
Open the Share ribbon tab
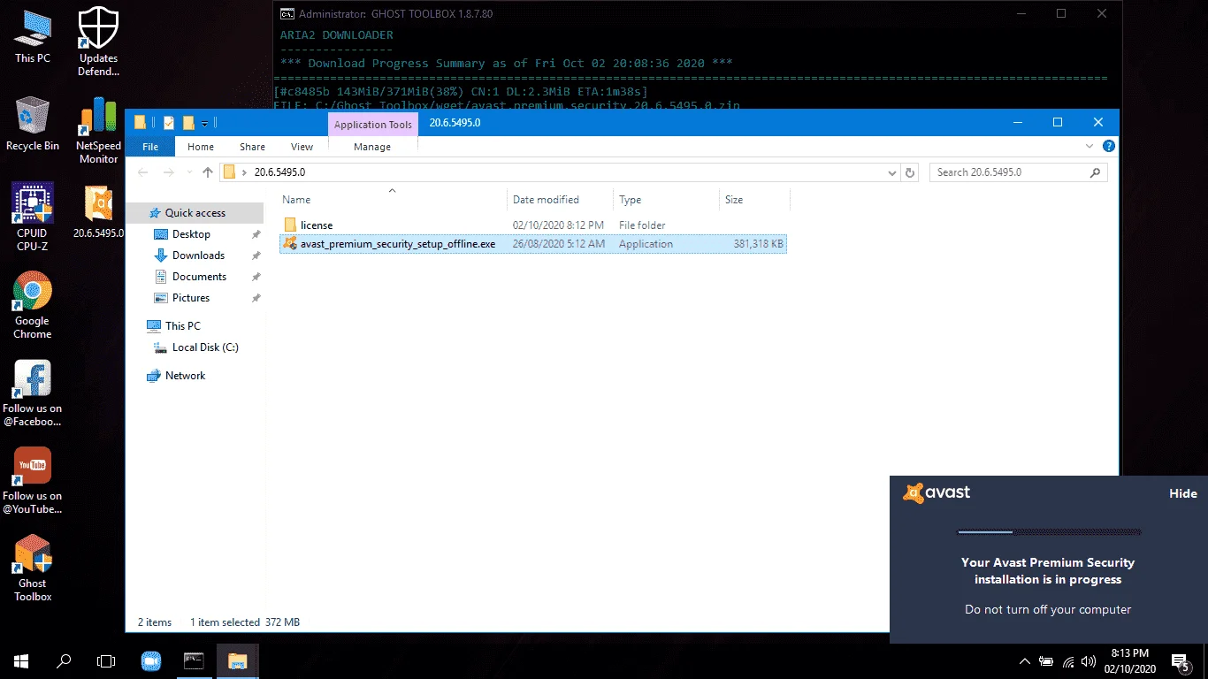point(252,147)
